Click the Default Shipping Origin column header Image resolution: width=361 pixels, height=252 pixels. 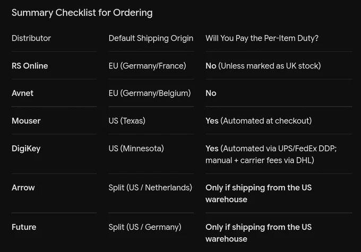[x=151, y=38]
